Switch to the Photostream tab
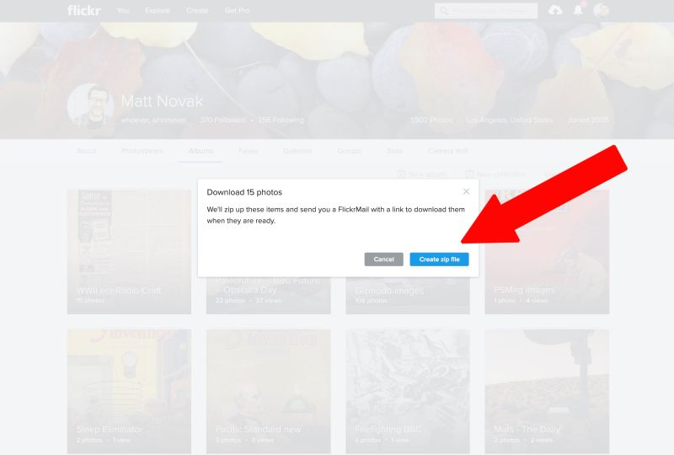This screenshot has width=674, height=455. [142, 151]
